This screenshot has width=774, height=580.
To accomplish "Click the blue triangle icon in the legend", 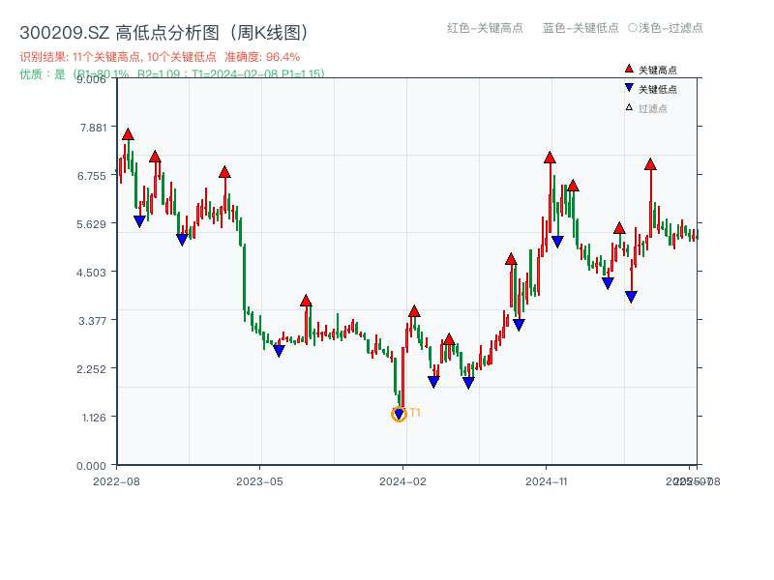I will 629,89.
